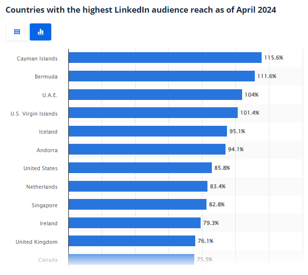This screenshot has width=308, height=275.
Task: Click the 101.4% value label
Action: click(249, 113)
